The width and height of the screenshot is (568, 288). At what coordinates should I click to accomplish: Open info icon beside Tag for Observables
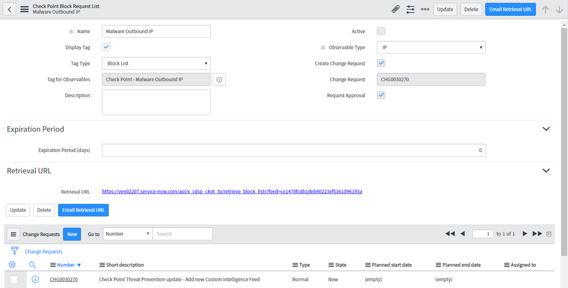pos(219,79)
